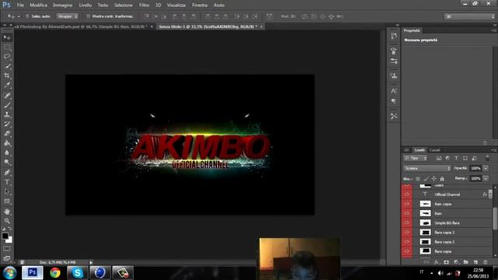
Task: Open the Immagine menu
Action: (62, 5)
